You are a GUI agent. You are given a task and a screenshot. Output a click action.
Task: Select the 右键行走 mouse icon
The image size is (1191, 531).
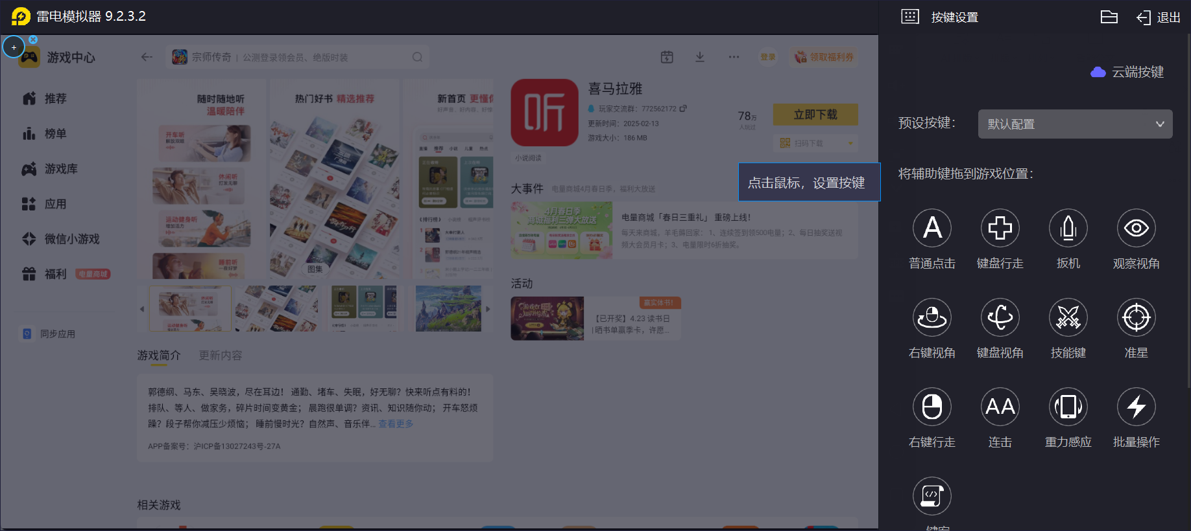(932, 407)
